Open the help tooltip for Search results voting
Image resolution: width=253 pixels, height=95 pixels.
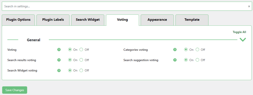(59, 60)
